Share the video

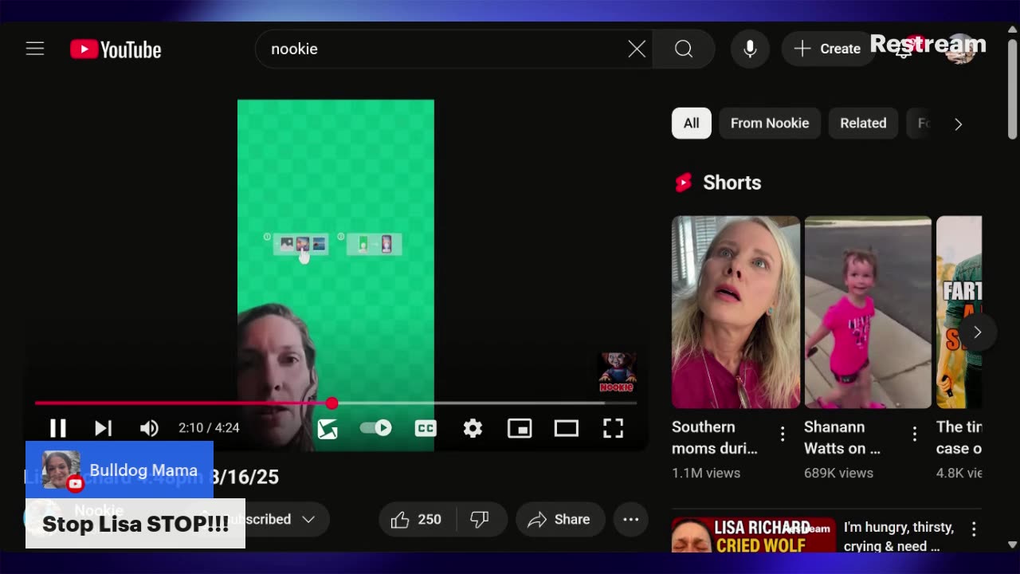pyautogui.click(x=559, y=520)
